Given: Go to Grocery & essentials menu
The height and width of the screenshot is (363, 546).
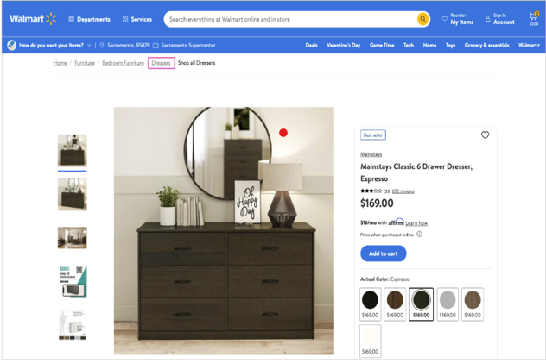Looking at the screenshot, I should point(486,46).
